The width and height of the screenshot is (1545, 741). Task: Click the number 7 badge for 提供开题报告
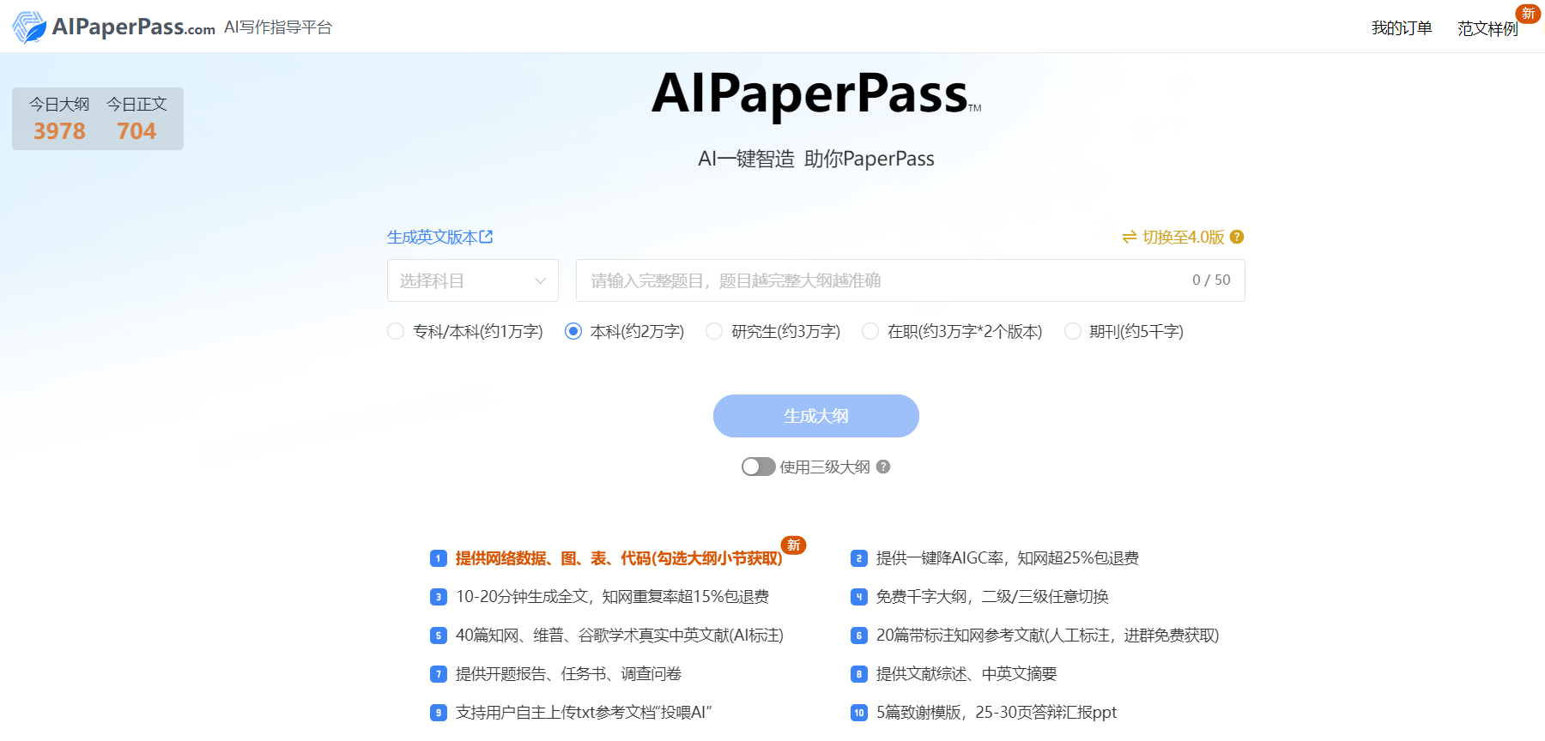pos(439,674)
